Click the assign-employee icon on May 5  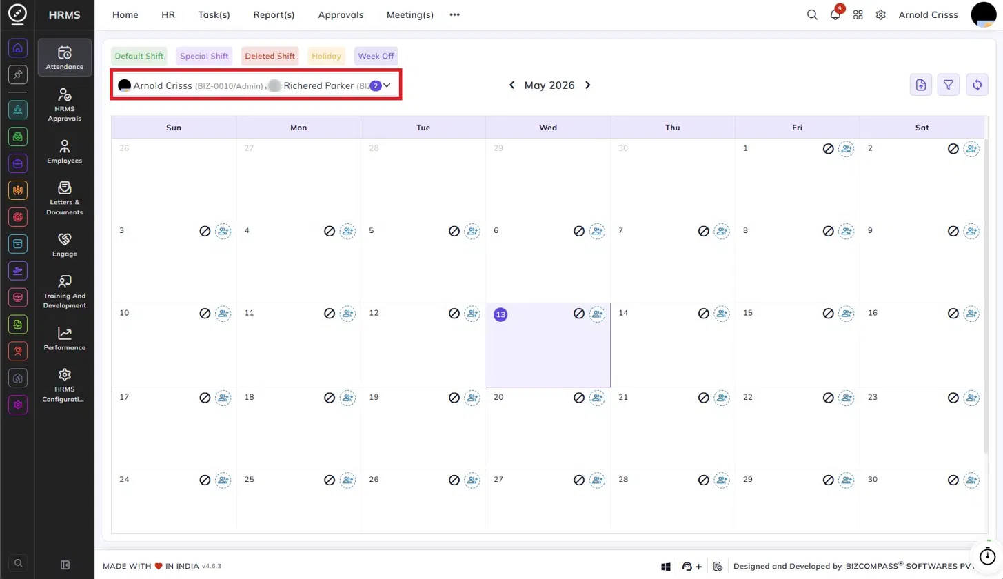(x=472, y=231)
